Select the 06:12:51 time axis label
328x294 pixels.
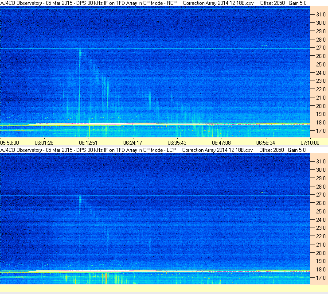[x=88, y=143]
